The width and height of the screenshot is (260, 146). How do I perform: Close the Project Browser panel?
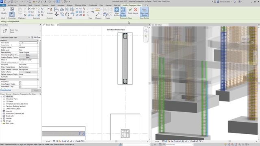(x=40, y=94)
